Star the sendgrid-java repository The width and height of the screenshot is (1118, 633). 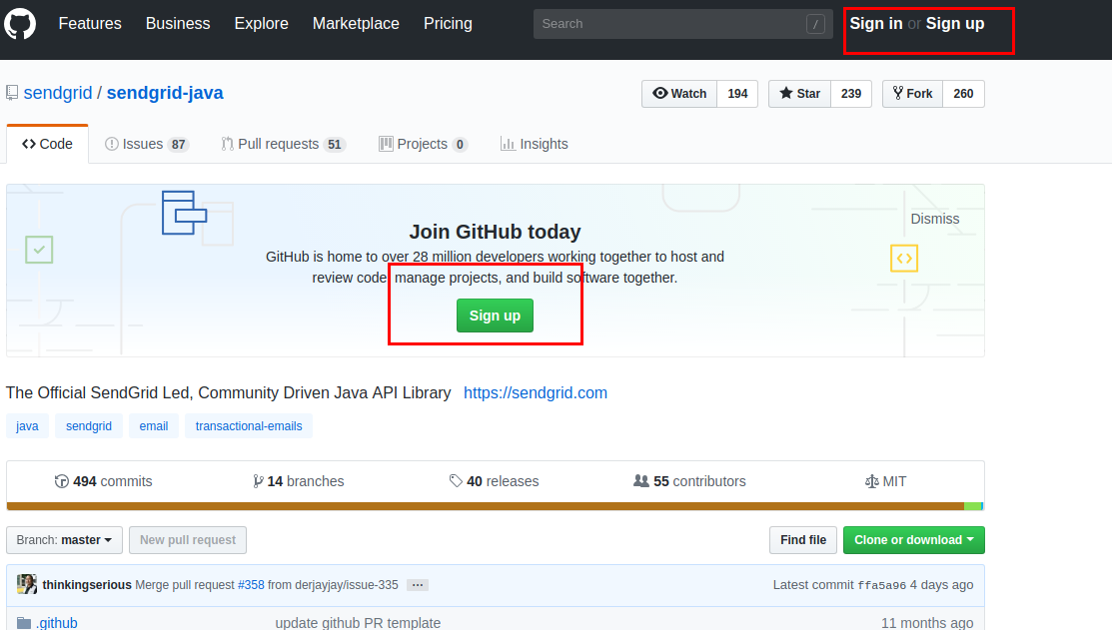[x=798, y=94]
